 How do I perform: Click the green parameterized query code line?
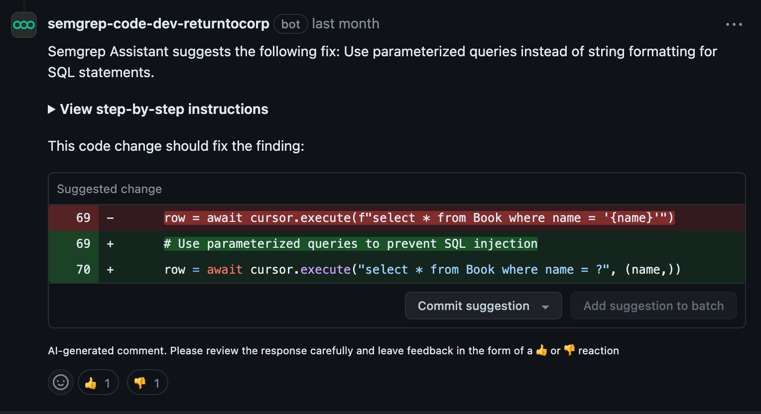(x=422, y=270)
